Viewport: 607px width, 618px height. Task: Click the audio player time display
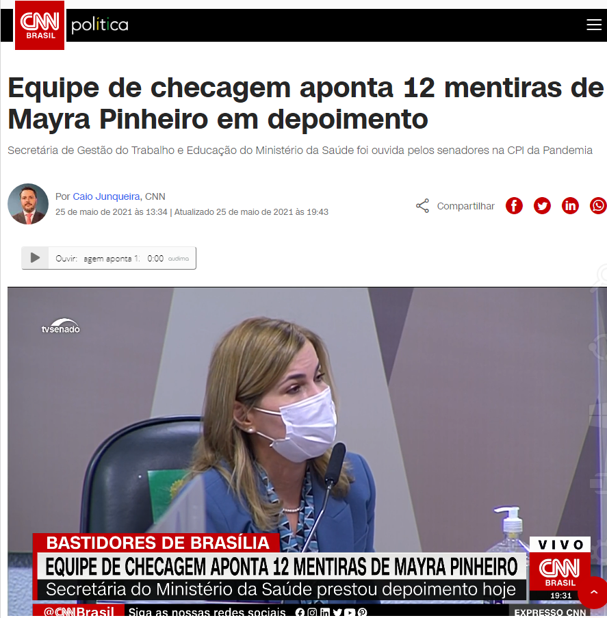155,259
